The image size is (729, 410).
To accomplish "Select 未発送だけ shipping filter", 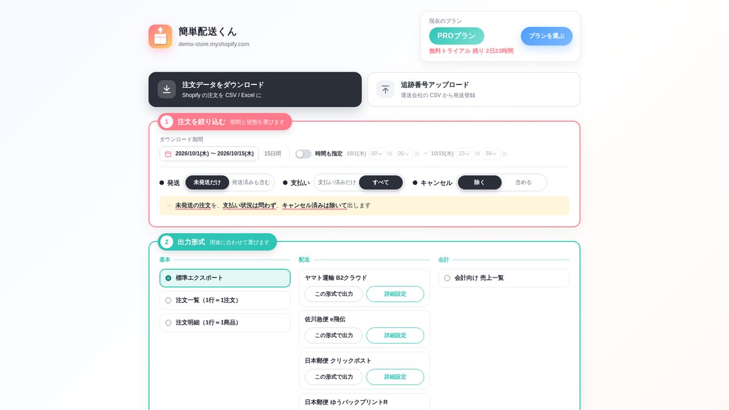I will coord(207,182).
